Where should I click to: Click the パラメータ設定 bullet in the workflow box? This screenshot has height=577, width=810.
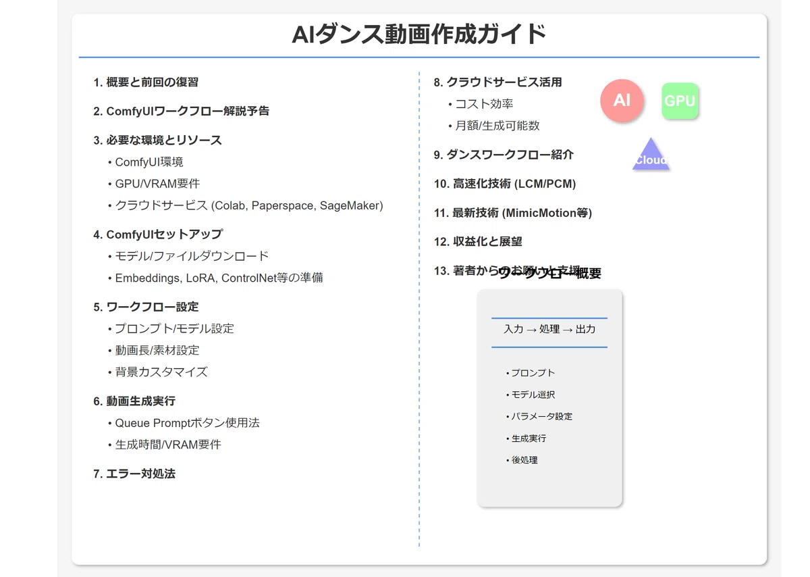point(539,416)
